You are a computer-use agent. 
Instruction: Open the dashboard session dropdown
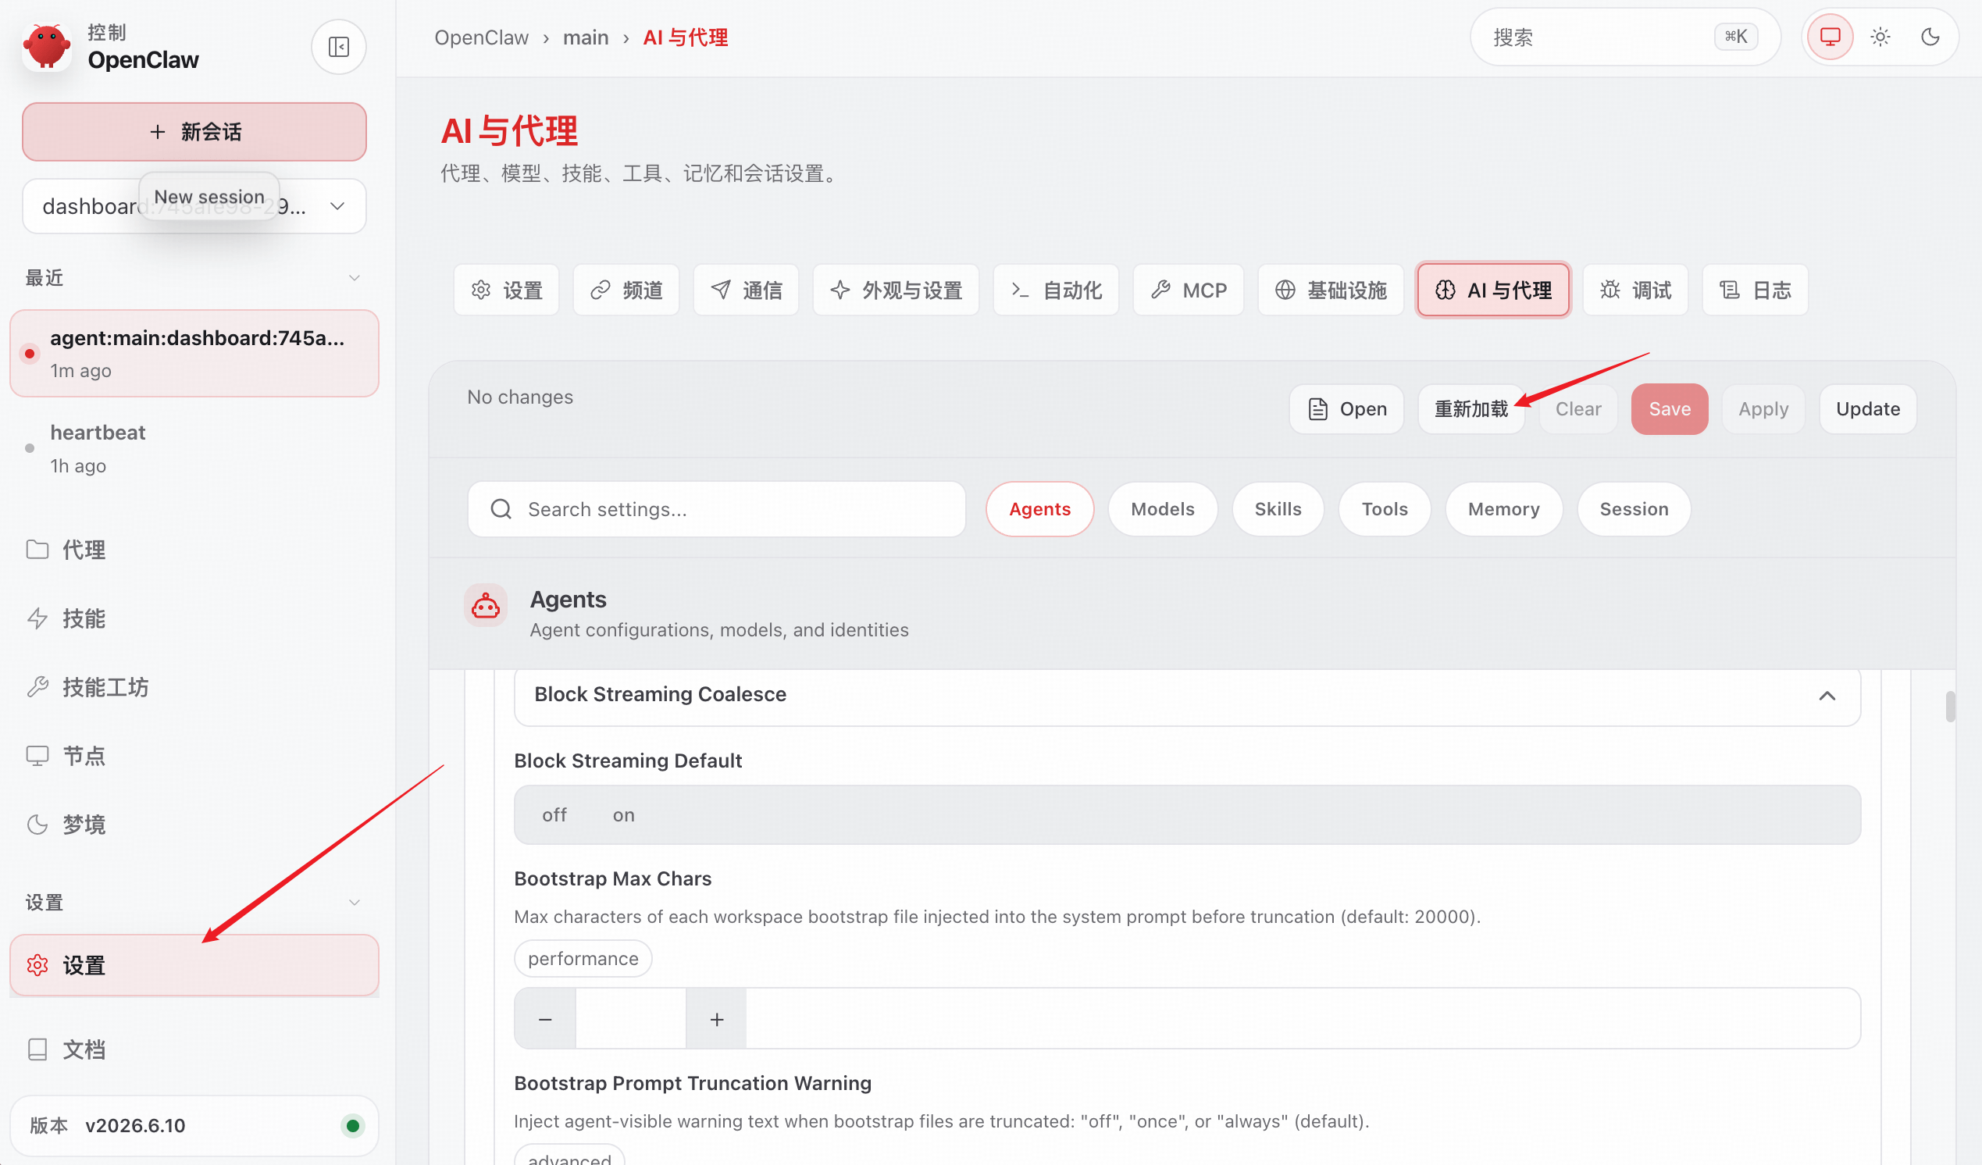(x=194, y=206)
